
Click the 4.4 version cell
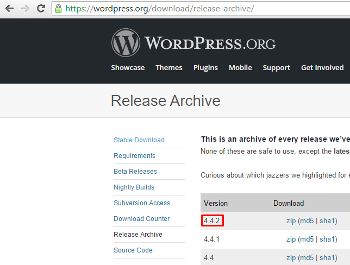[209, 258]
